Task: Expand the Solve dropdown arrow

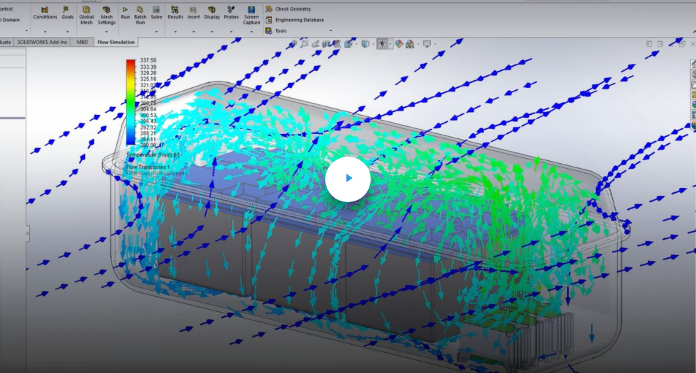Action: pos(156,30)
